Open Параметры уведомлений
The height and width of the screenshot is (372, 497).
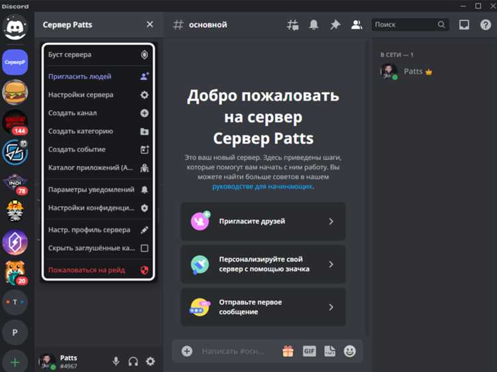98,190
